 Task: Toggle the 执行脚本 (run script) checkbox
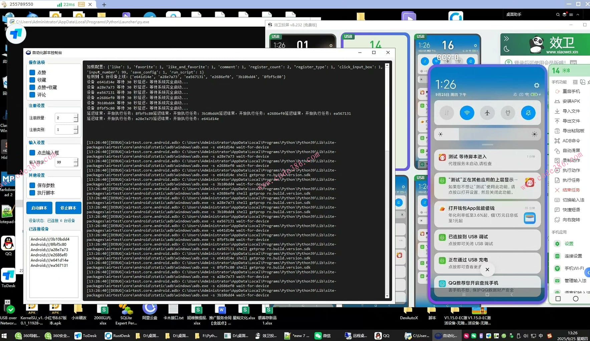tap(32, 193)
